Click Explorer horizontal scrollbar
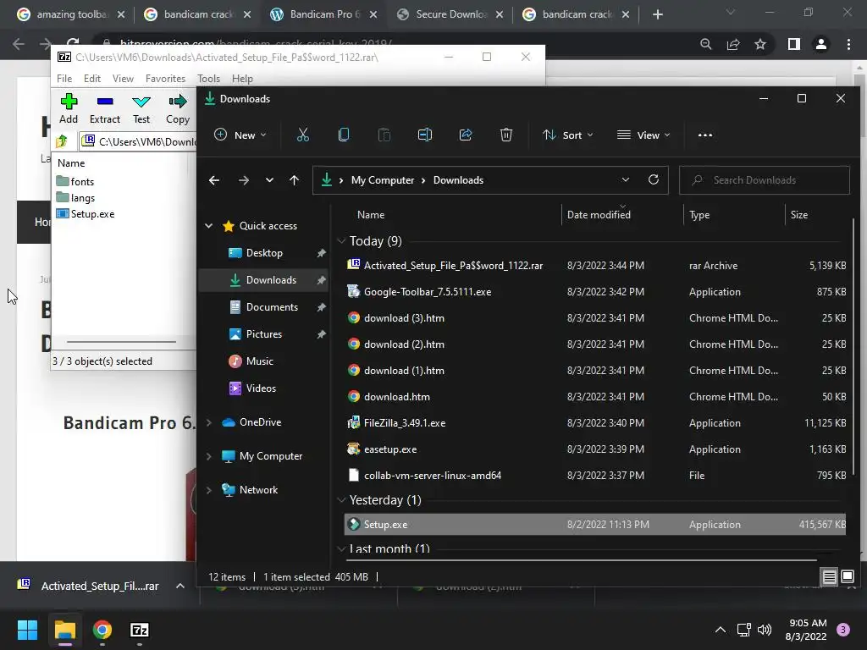The image size is (867, 650). point(581,560)
